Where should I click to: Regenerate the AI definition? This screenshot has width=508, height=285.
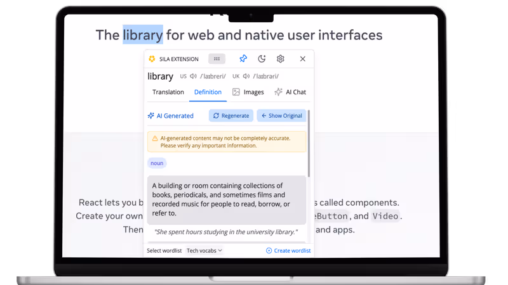[231, 116]
